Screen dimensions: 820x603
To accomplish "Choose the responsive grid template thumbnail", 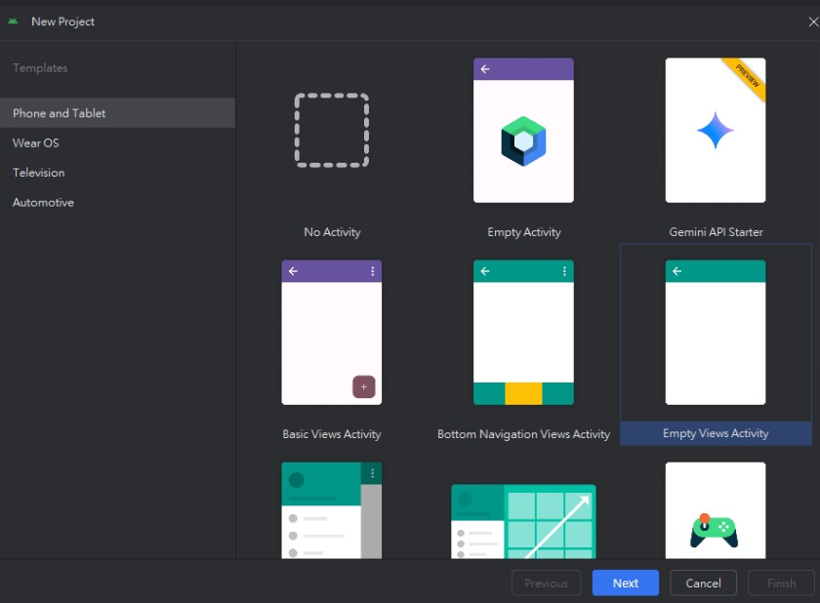I will 523,521.
